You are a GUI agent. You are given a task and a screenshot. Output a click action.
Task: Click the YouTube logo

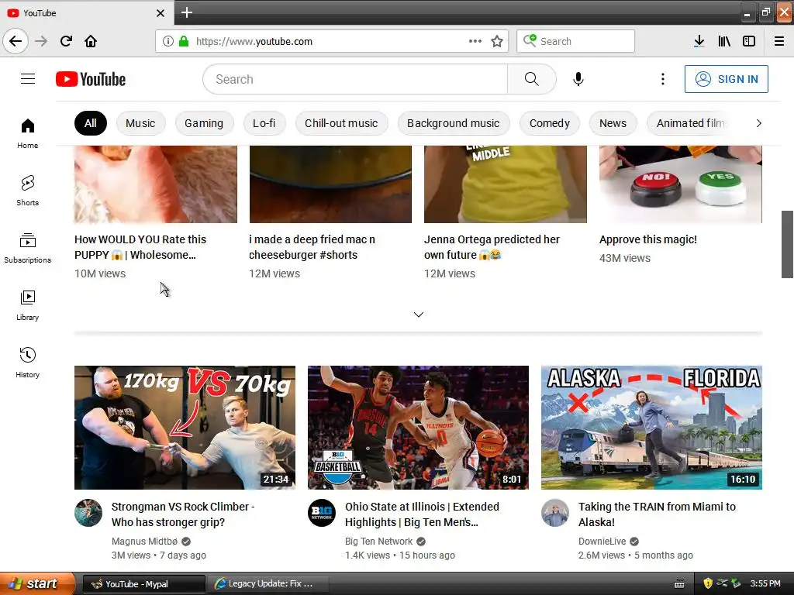point(91,79)
